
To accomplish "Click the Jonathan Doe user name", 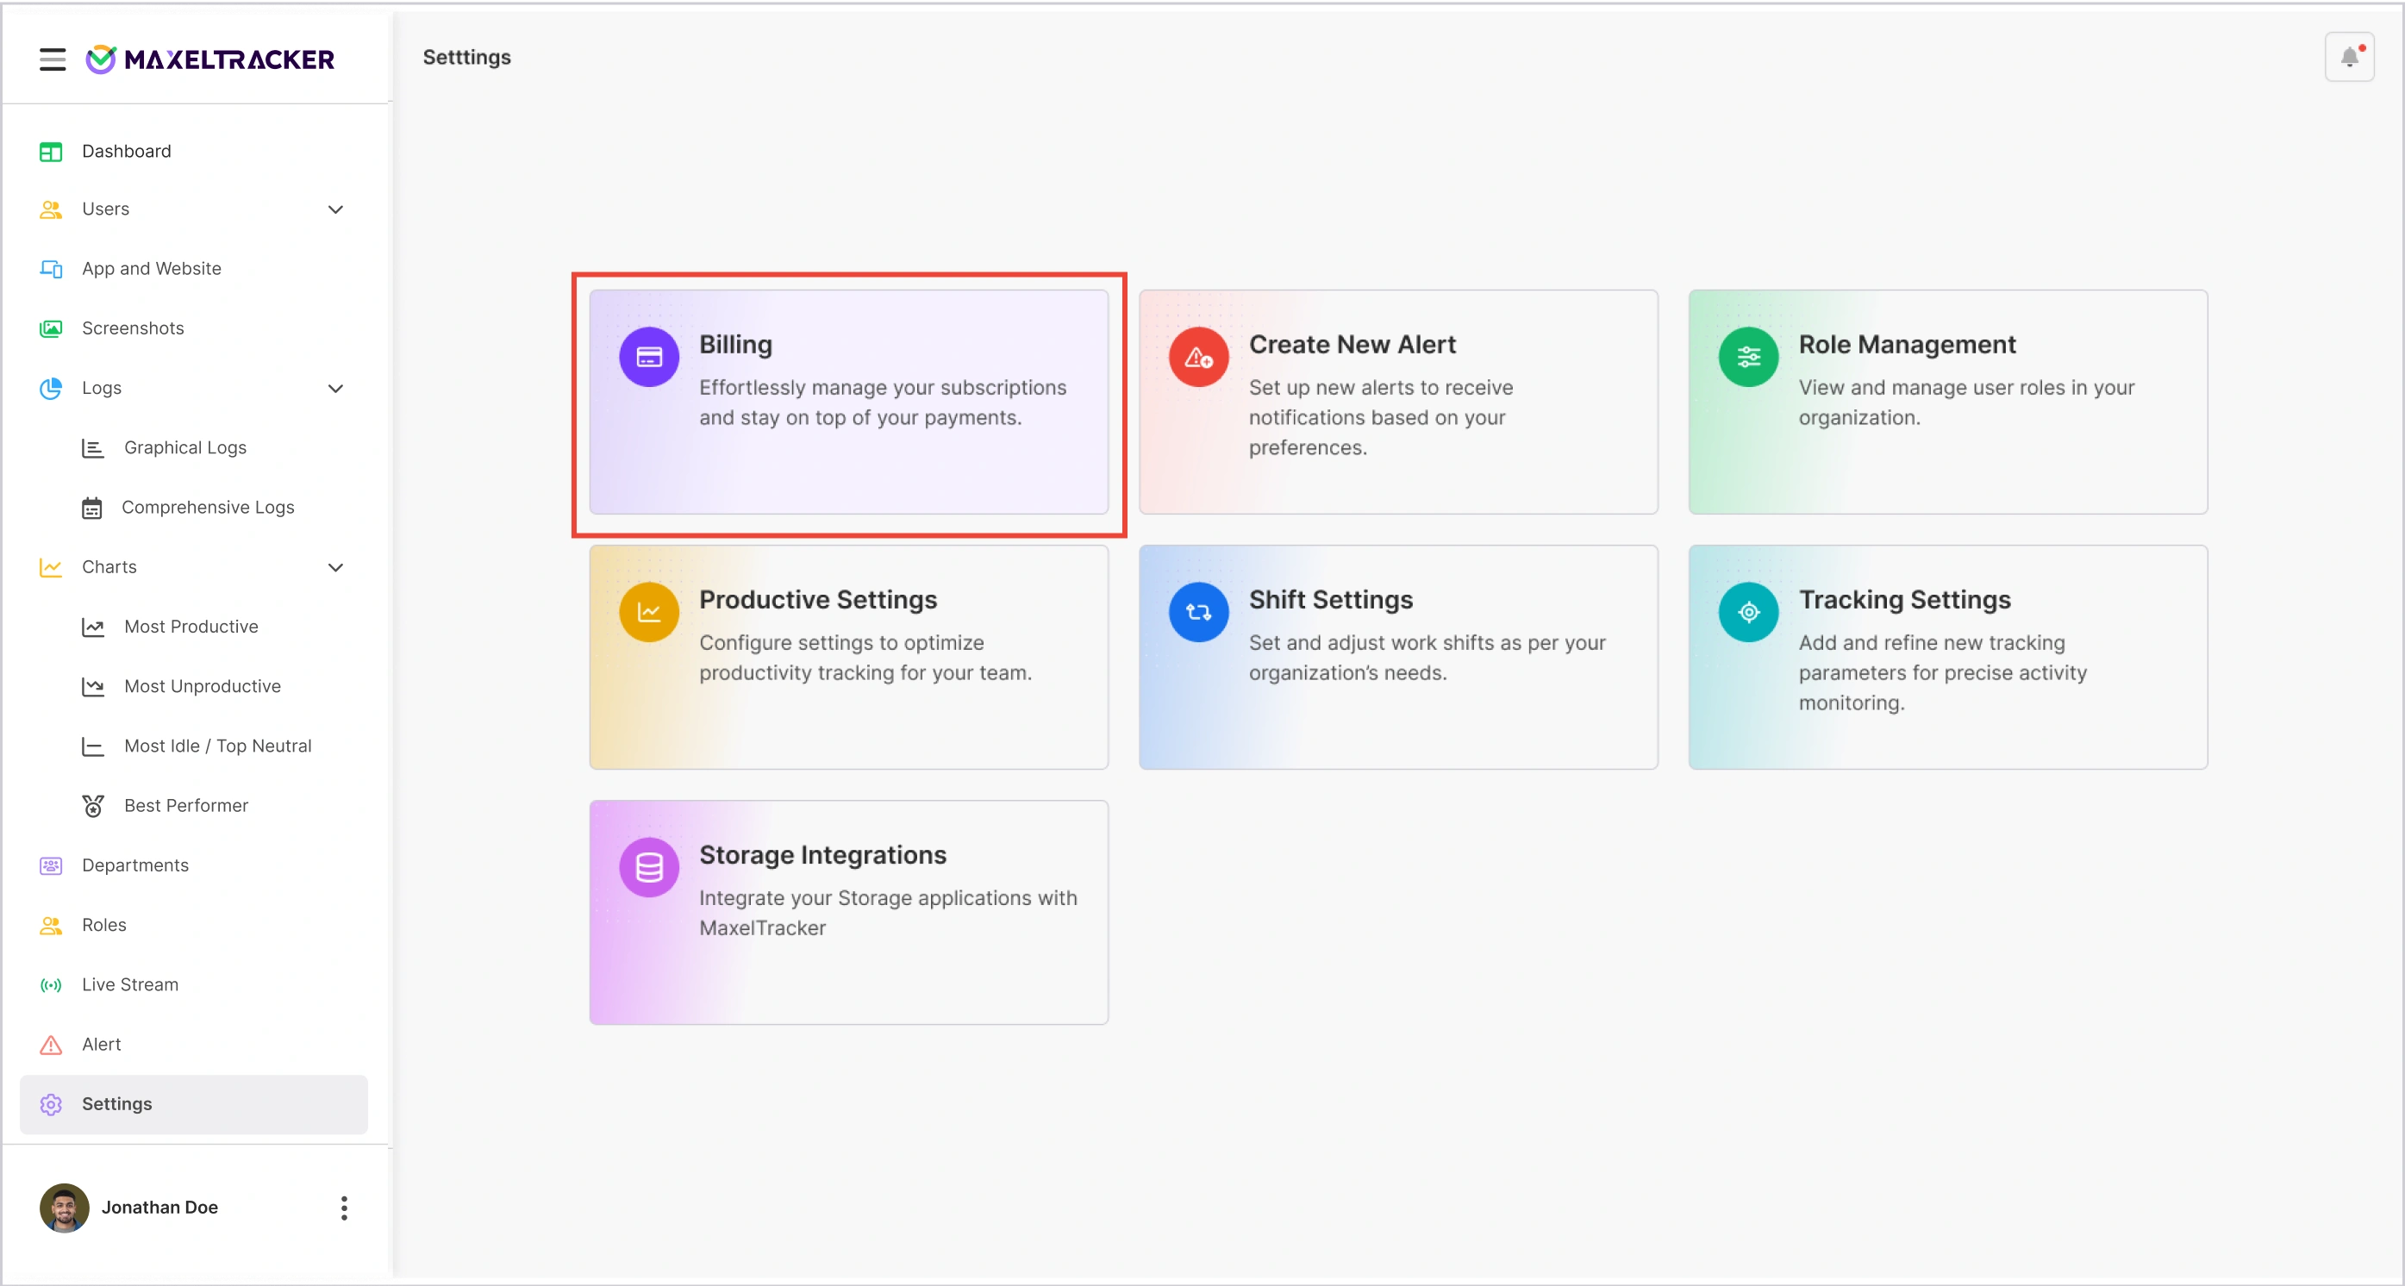I will 159,1208.
